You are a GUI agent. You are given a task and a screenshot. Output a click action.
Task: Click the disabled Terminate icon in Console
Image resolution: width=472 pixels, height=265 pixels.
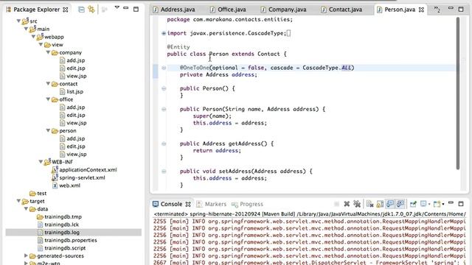[x=336, y=204]
